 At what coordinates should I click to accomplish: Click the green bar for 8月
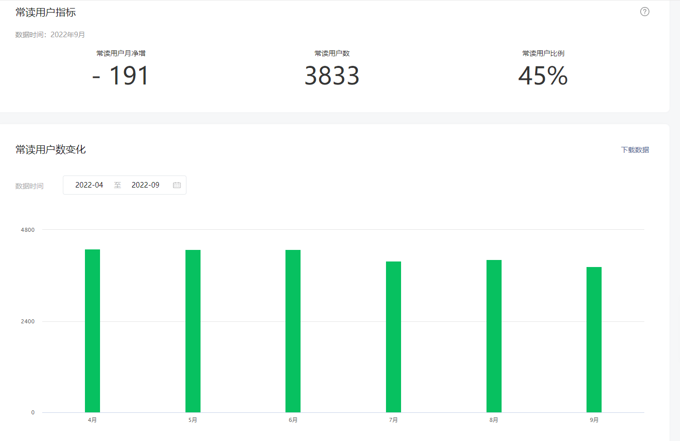click(x=494, y=336)
